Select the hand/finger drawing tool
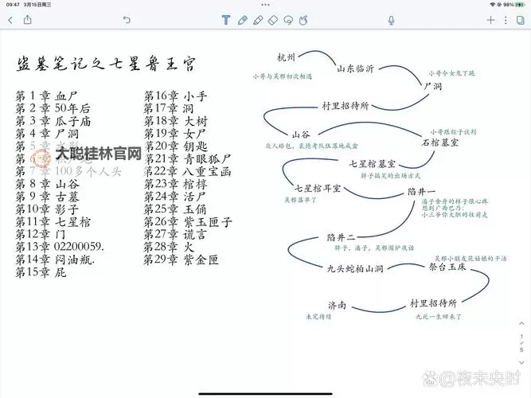 click(303, 20)
